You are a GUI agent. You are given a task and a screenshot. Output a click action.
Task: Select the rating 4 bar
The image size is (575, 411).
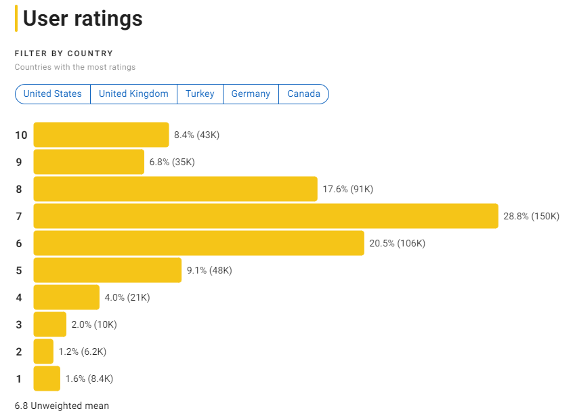coord(66,297)
